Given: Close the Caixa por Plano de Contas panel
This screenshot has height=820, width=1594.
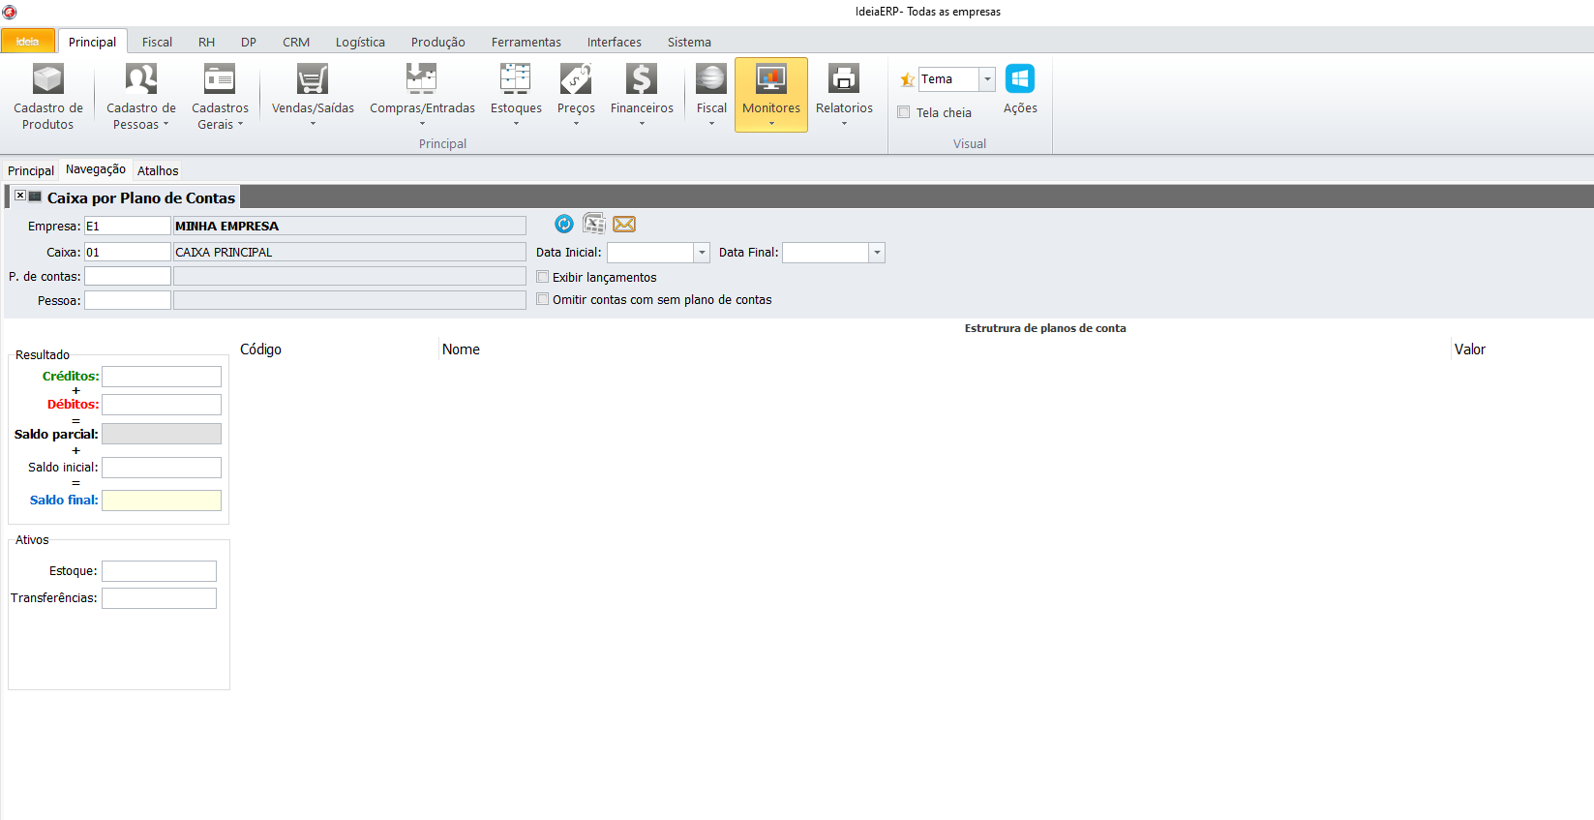Looking at the screenshot, I should (19, 196).
